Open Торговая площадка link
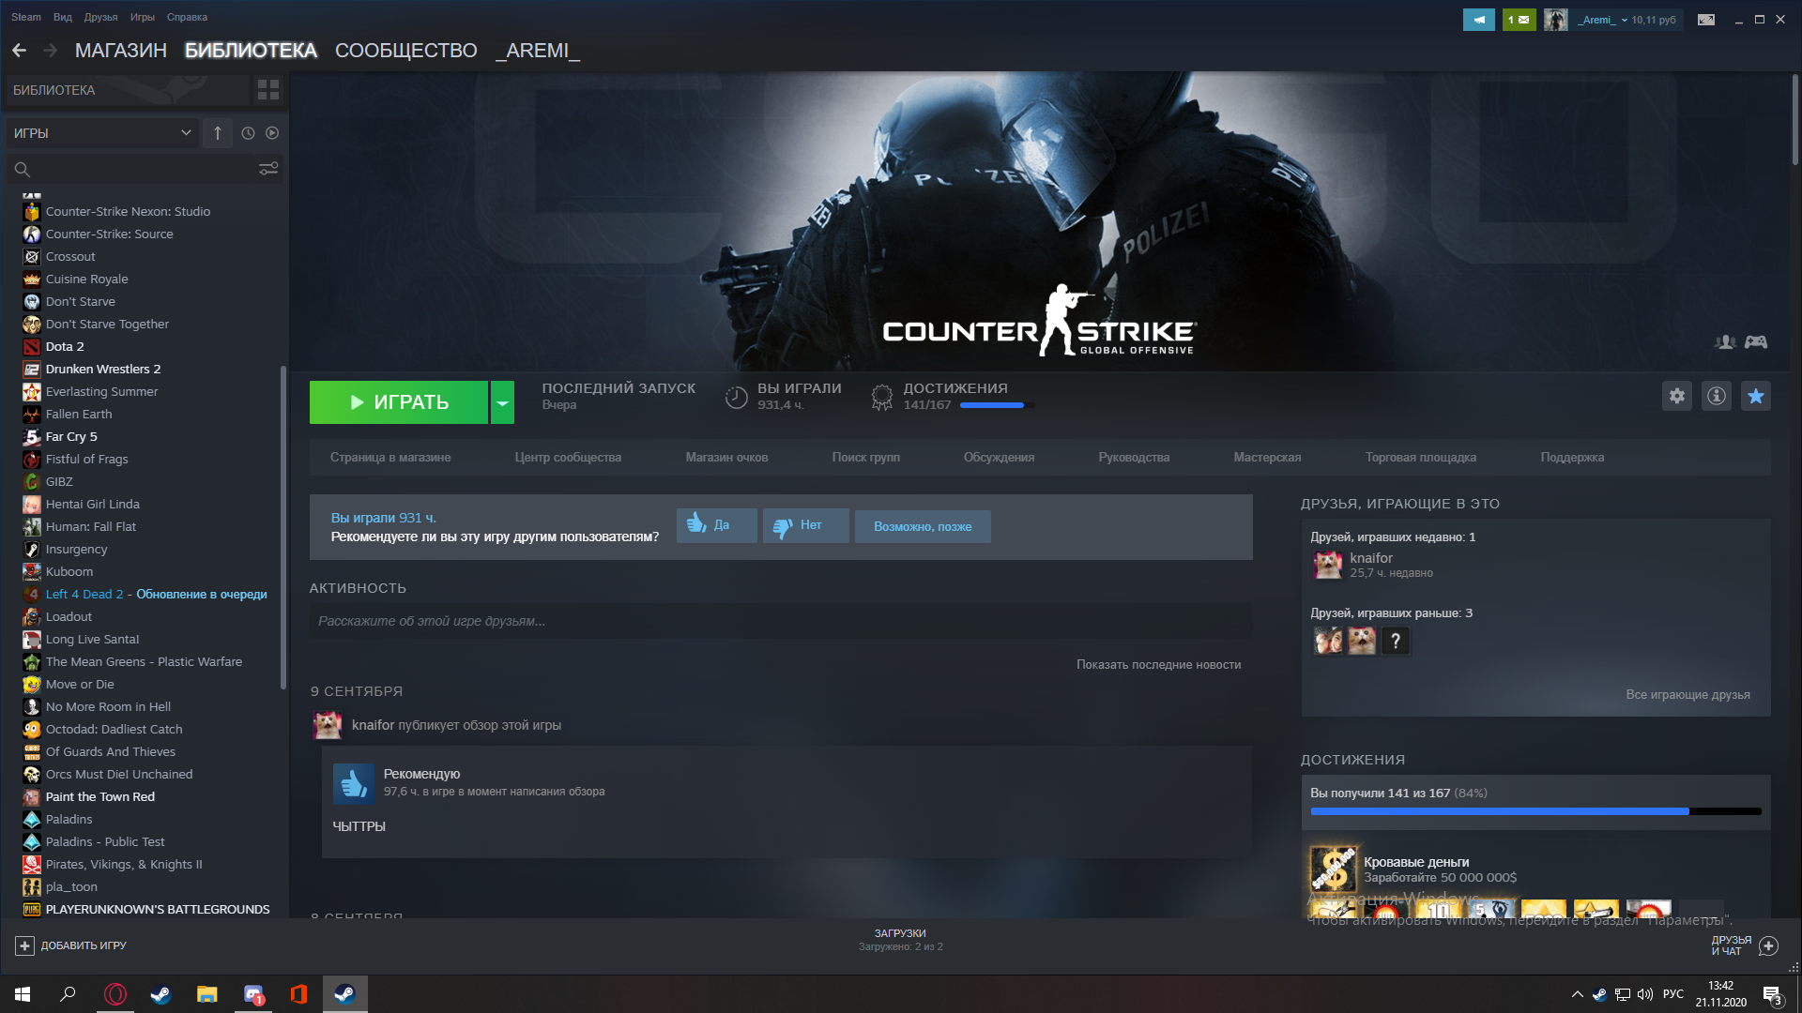The image size is (1802, 1013). pyautogui.click(x=1421, y=458)
